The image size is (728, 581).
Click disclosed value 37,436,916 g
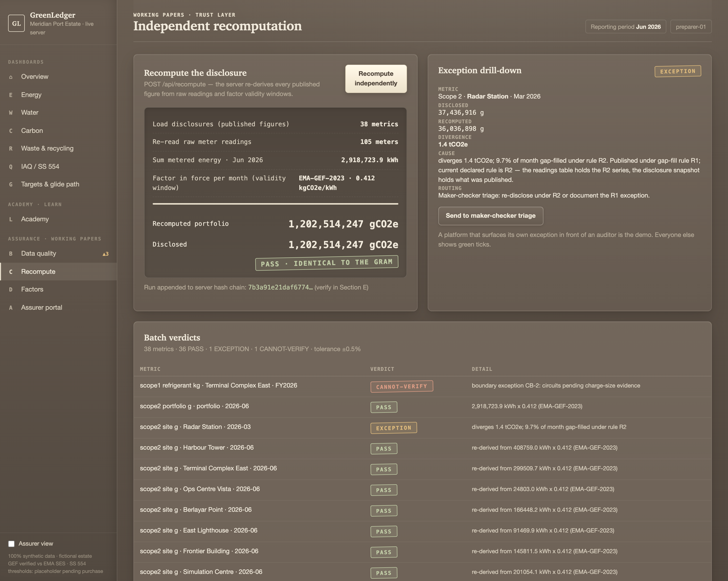(461, 113)
